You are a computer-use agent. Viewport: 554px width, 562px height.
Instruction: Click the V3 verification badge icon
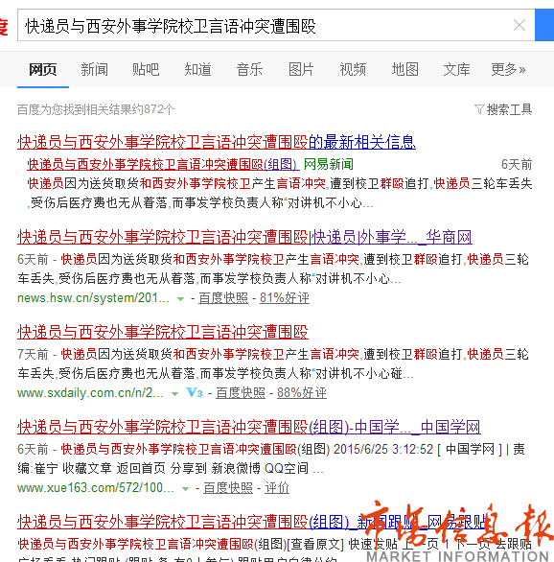click(x=195, y=393)
